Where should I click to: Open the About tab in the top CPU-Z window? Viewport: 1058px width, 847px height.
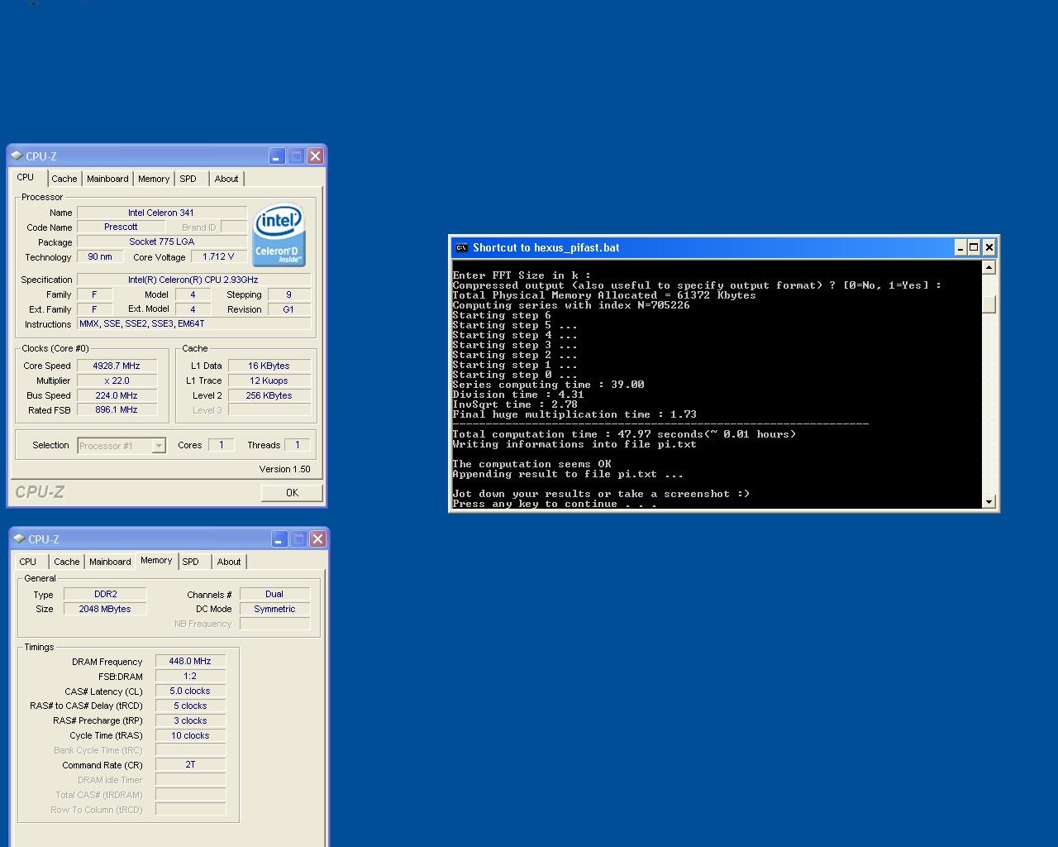click(x=226, y=179)
